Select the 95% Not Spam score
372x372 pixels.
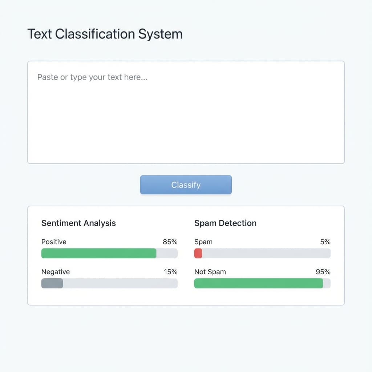pyautogui.click(x=323, y=272)
